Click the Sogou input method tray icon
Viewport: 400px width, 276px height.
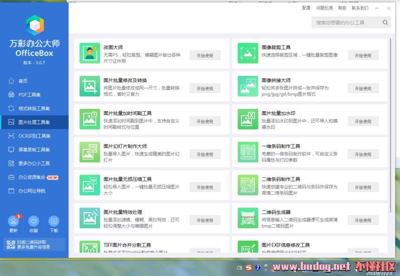point(248,268)
